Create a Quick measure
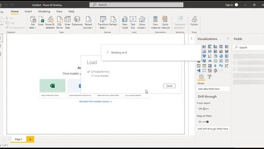 point(165,22)
